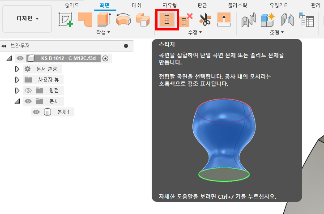Select KS B 1012 - C M12C.f3d node

point(68,59)
